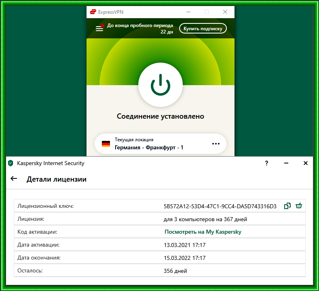Viewport: 319px width, 291px height.
Task: Open Посмотреть на My Kaspersky link
Action: pyautogui.click(x=203, y=232)
